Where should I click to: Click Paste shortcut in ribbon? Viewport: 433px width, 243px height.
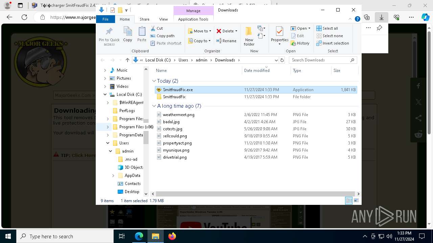tap(166, 43)
